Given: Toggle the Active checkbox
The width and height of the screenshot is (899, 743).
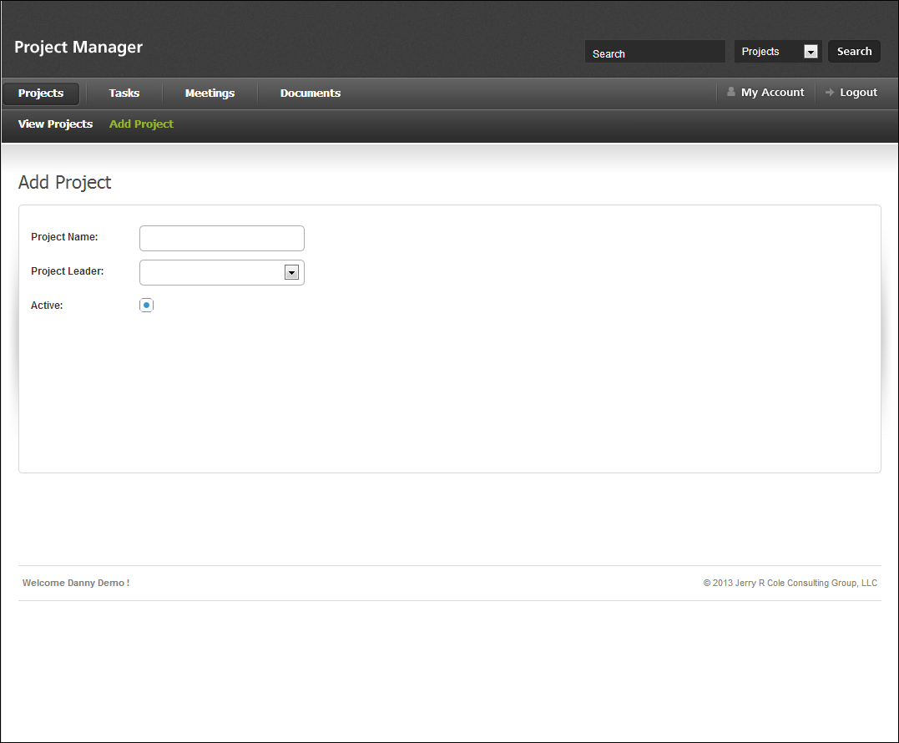Looking at the screenshot, I should 147,306.
